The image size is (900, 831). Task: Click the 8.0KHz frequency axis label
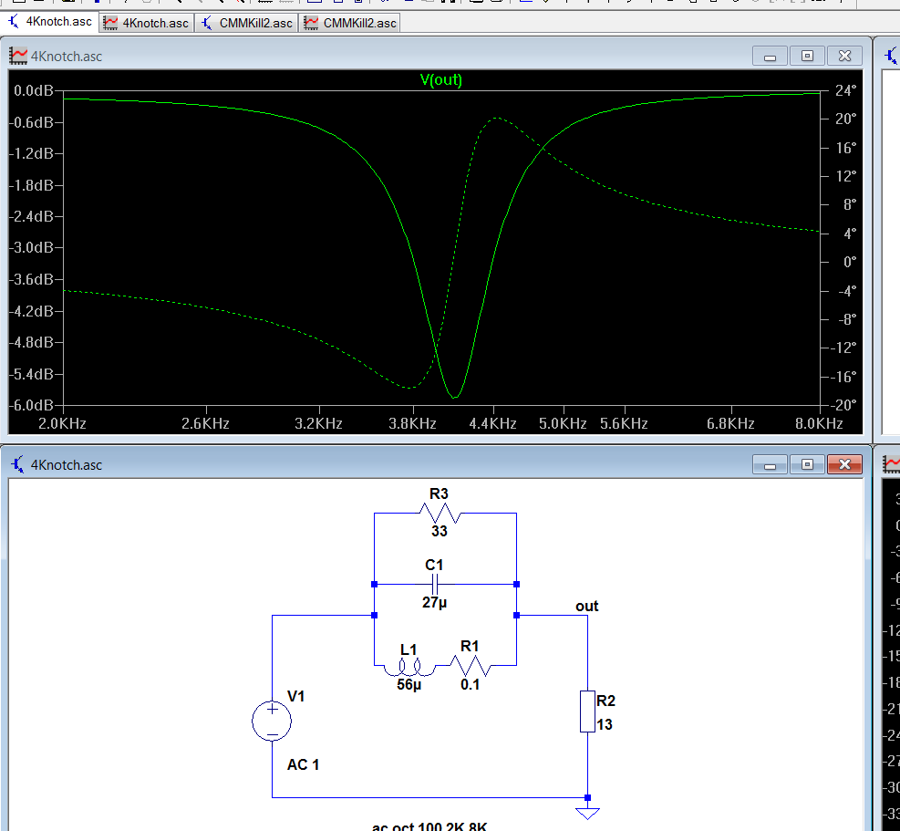819,424
